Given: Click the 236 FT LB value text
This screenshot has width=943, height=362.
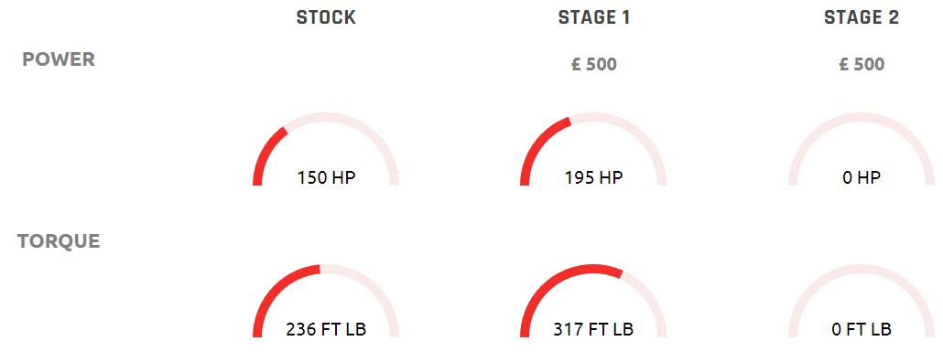Looking at the screenshot, I should pos(326,329).
